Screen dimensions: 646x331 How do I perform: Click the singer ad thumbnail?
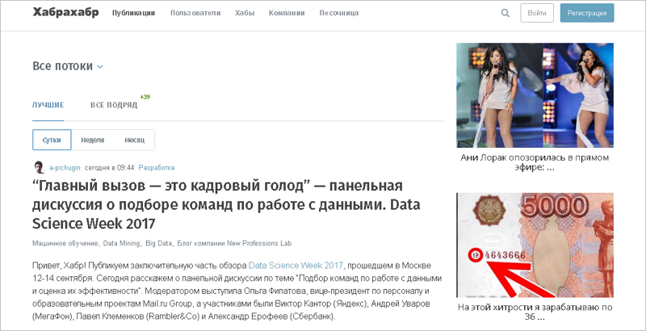click(x=535, y=95)
